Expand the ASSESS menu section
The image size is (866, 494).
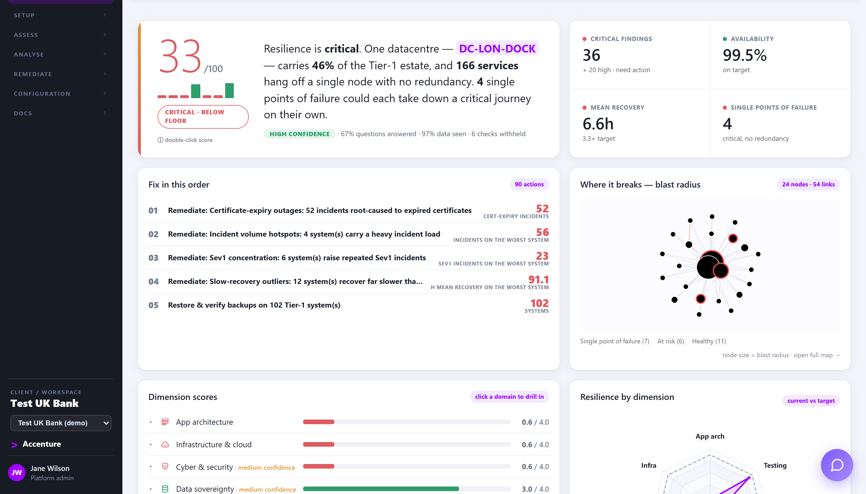click(60, 35)
